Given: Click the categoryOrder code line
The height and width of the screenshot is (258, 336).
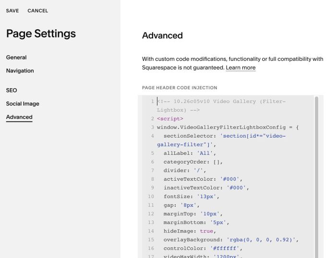Looking at the screenshot, I should pos(193,162).
